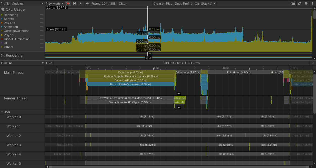Grab the Physics category reorder handle
Viewport: 316px width, 168px height.
coord(42,23)
